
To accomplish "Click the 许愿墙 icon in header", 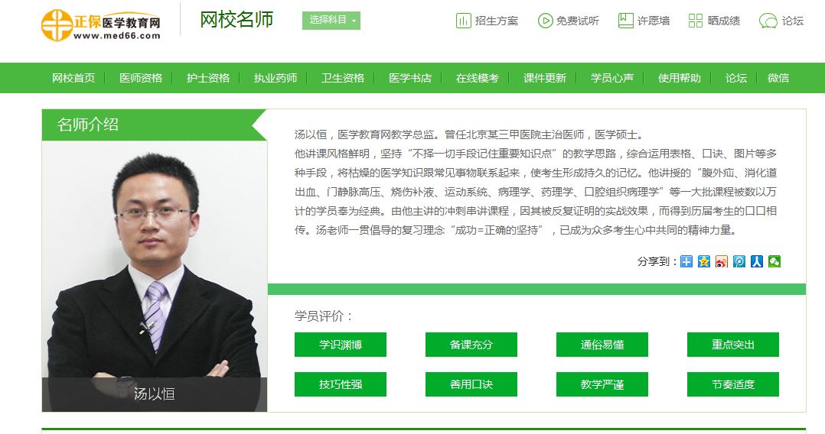I will (625, 21).
